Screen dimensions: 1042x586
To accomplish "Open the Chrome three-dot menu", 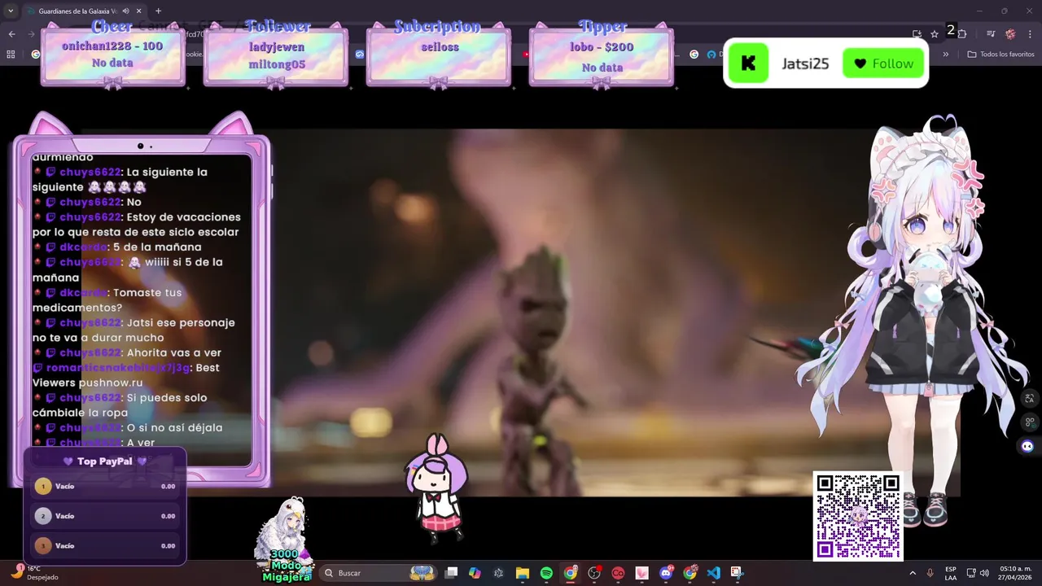I will click(x=1031, y=33).
